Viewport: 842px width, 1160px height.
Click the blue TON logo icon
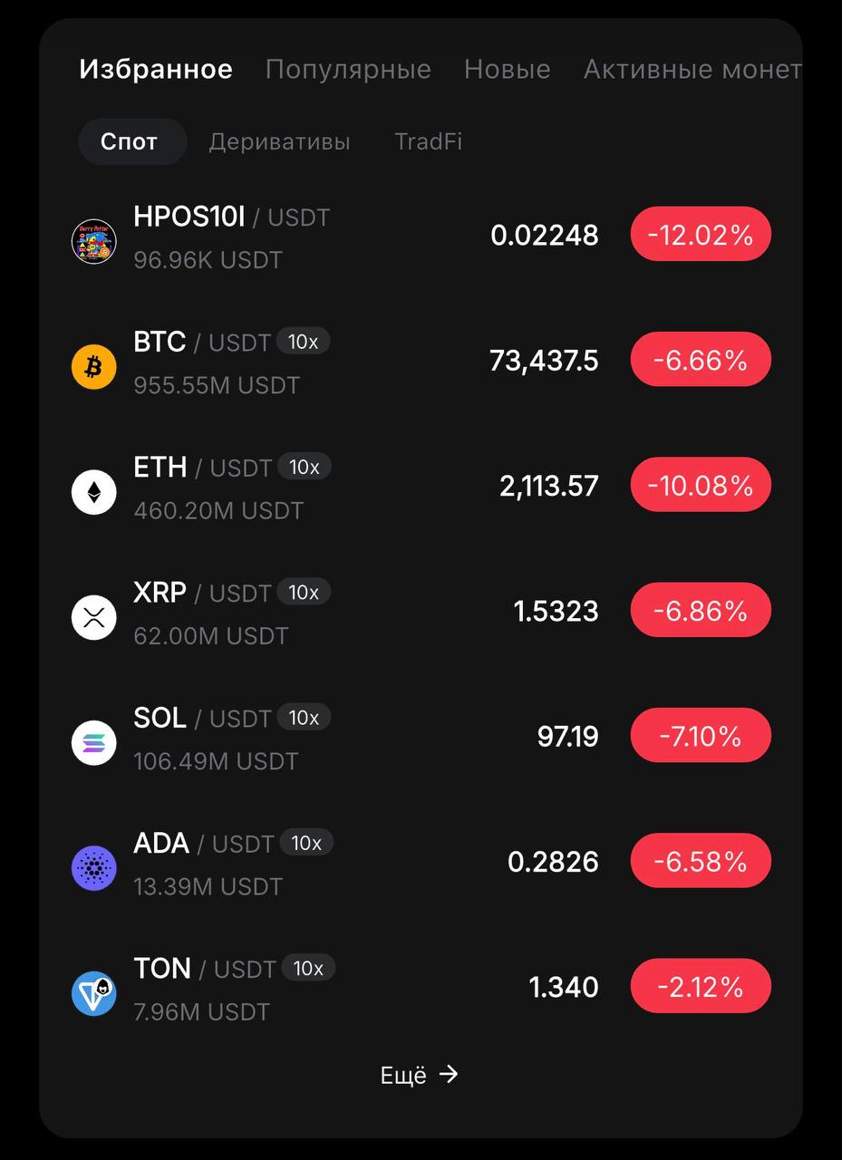point(94,993)
